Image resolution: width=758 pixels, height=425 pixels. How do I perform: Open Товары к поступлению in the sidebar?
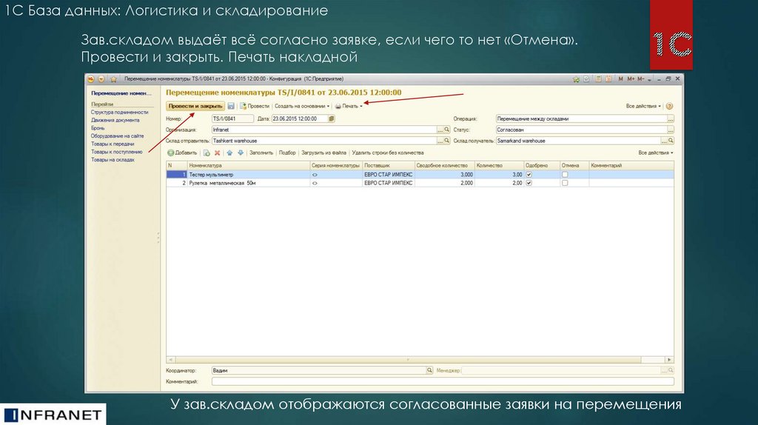(x=116, y=152)
